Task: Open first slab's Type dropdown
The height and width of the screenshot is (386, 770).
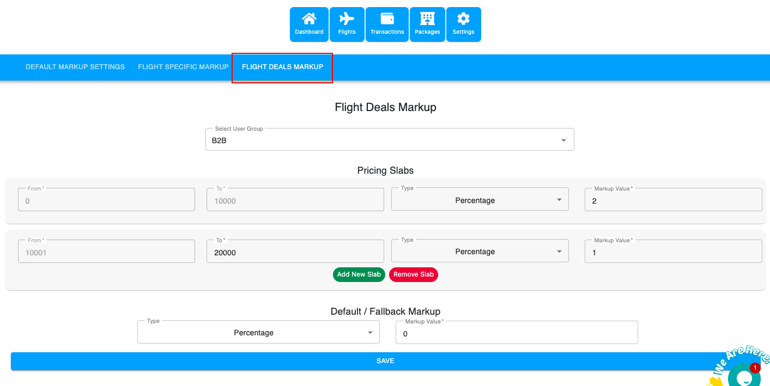Action: click(480, 200)
